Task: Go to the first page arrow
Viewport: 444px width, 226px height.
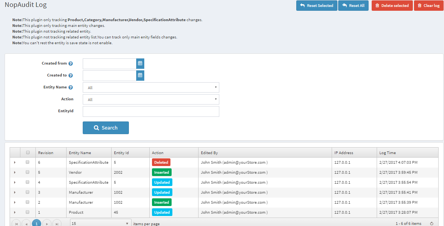Action: (x=16, y=223)
